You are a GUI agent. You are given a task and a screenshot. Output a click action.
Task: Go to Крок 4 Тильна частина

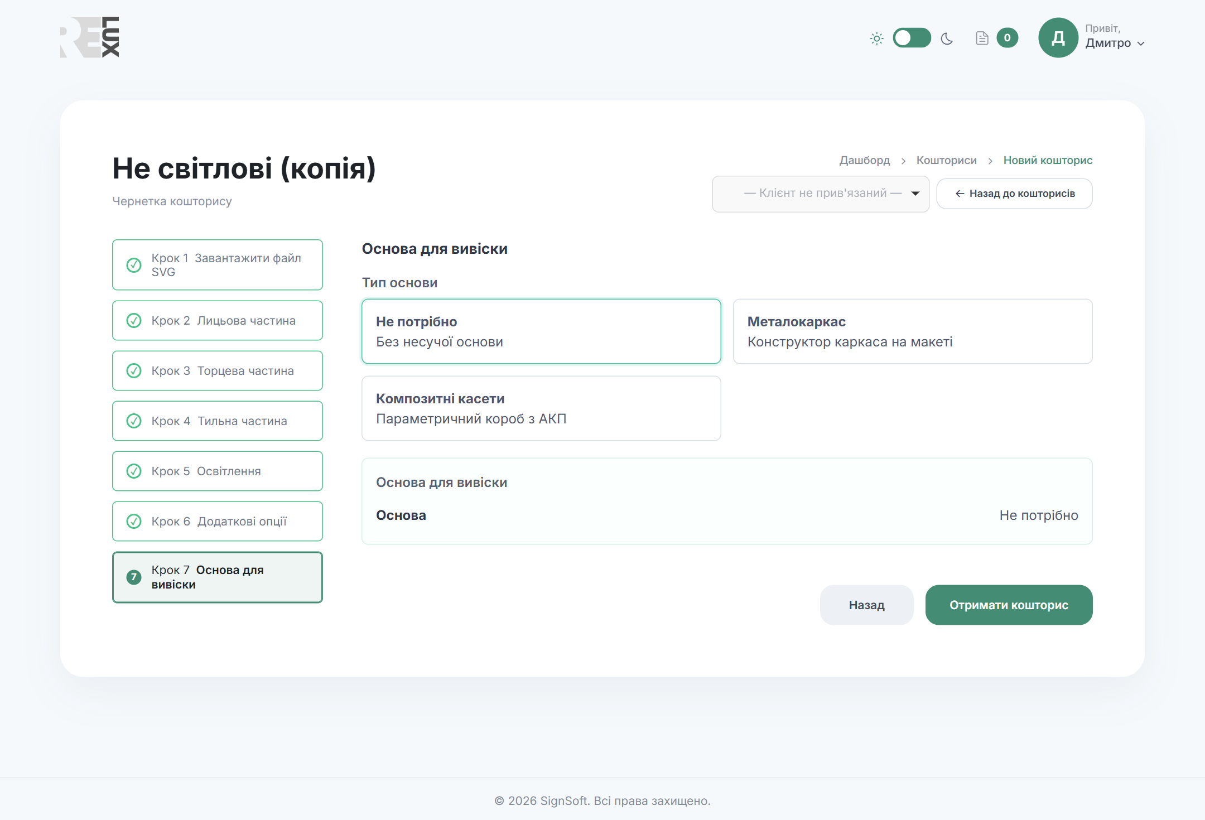point(218,421)
